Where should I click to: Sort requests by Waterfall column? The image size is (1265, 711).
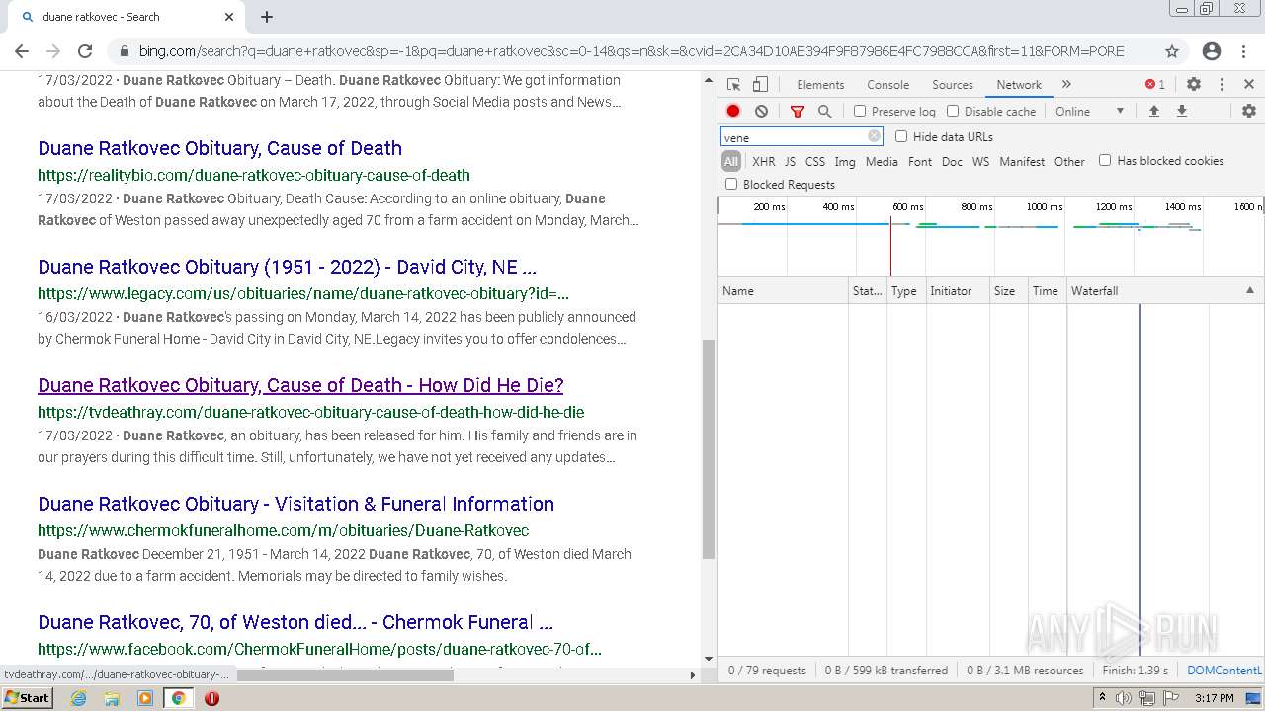(1164, 291)
